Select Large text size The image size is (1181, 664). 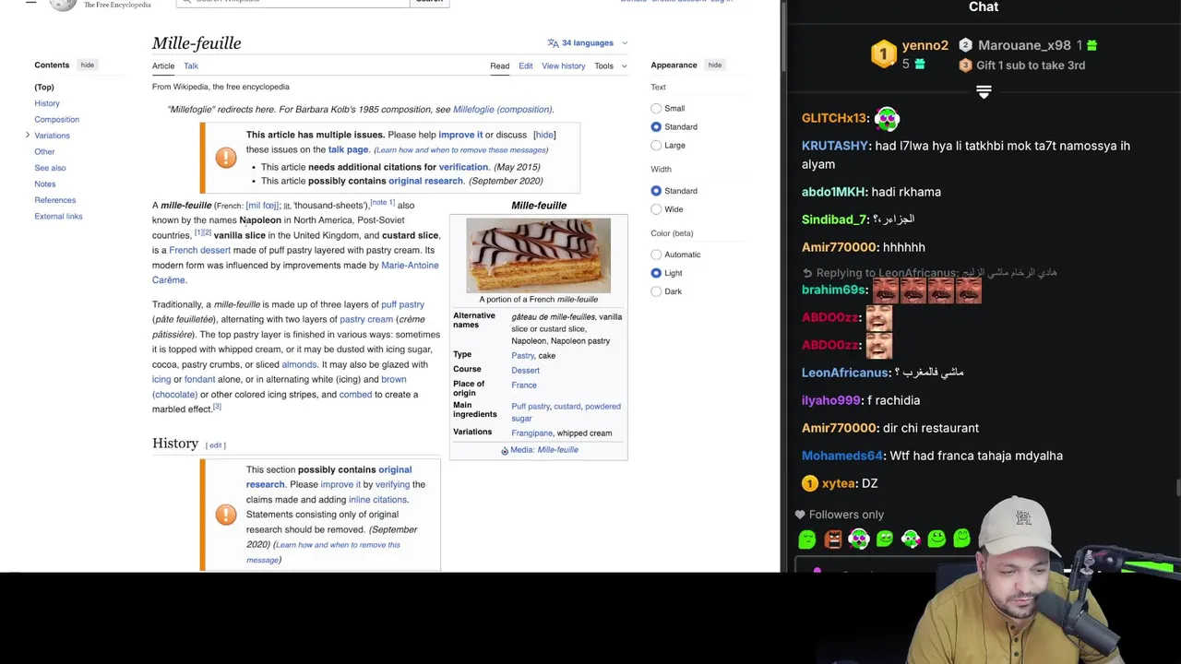click(x=656, y=145)
